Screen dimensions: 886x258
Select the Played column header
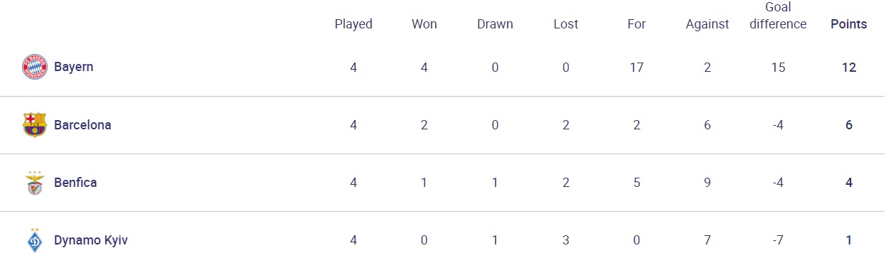(353, 24)
